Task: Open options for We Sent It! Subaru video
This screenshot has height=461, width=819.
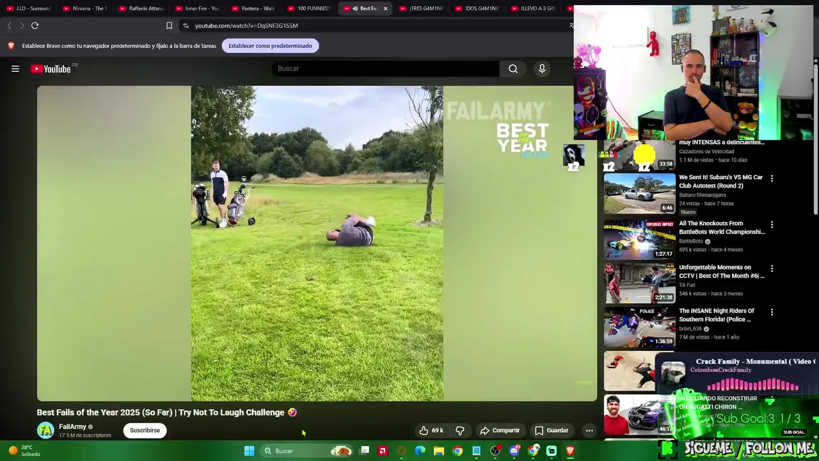Action: click(772, 179)
